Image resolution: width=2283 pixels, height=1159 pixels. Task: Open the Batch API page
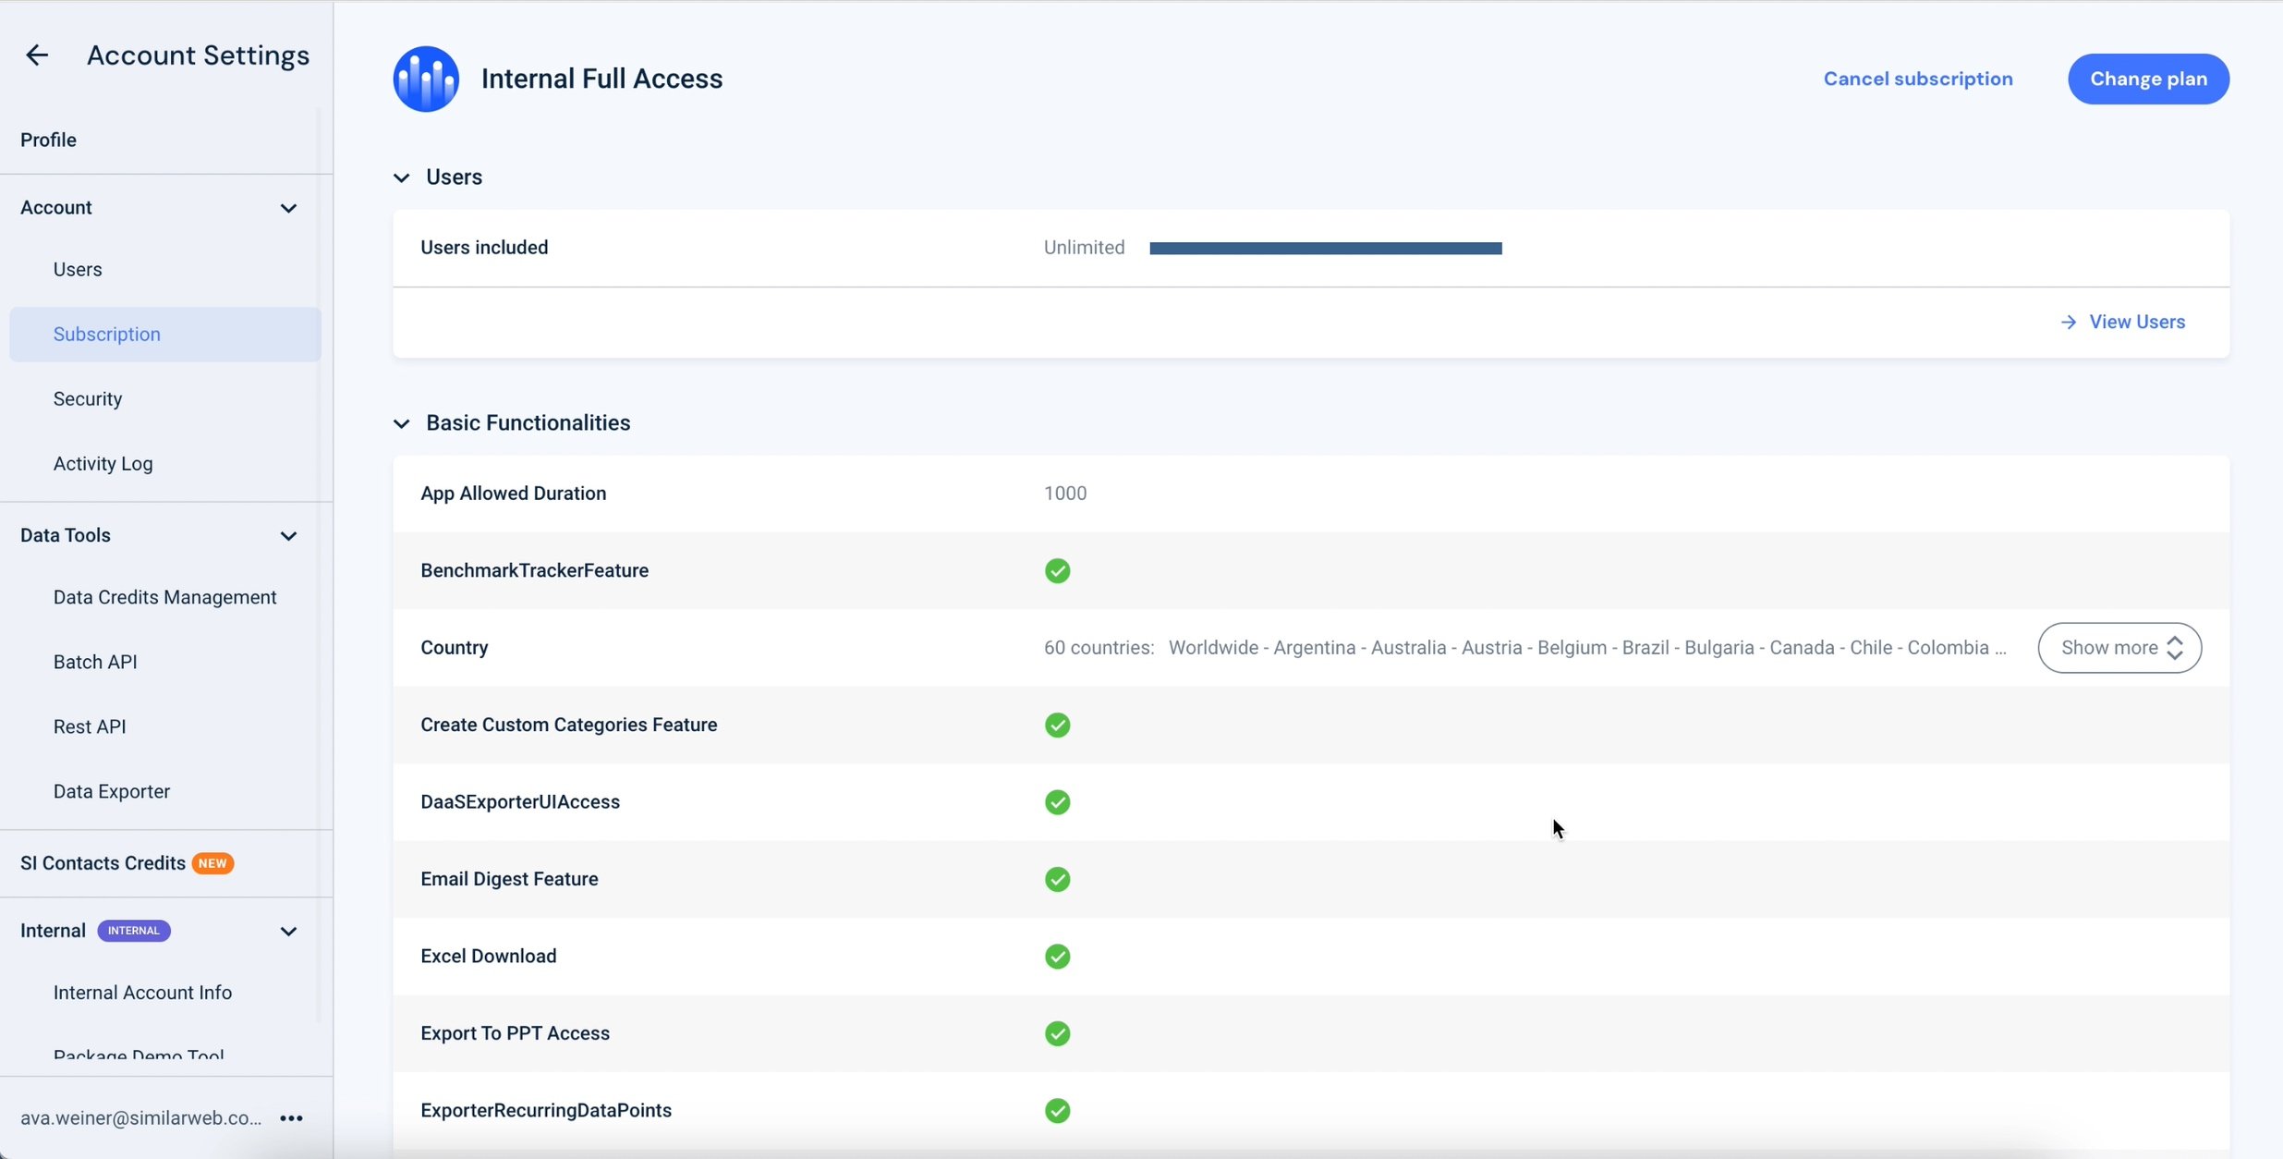(x=95, y=662)
